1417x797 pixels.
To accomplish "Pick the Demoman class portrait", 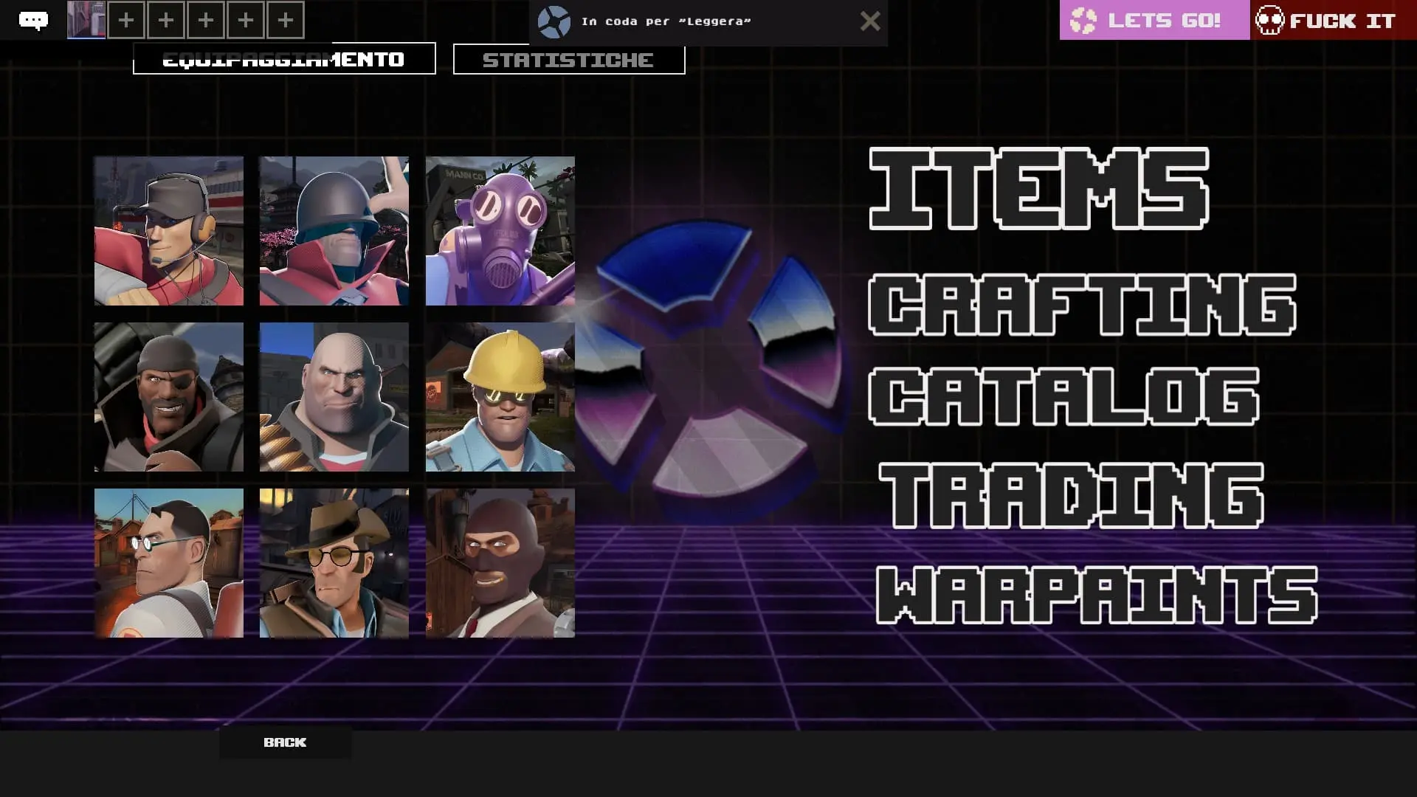I will [x=168, y=396].
